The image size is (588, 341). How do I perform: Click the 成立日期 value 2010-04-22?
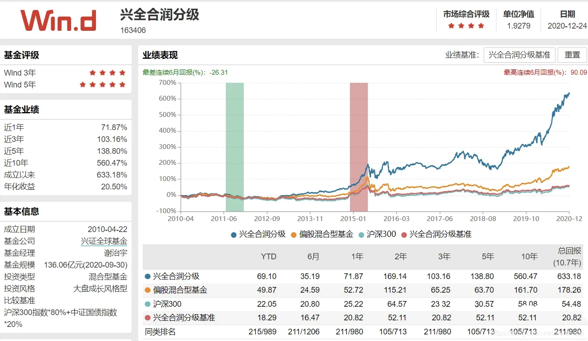(107, 229)
